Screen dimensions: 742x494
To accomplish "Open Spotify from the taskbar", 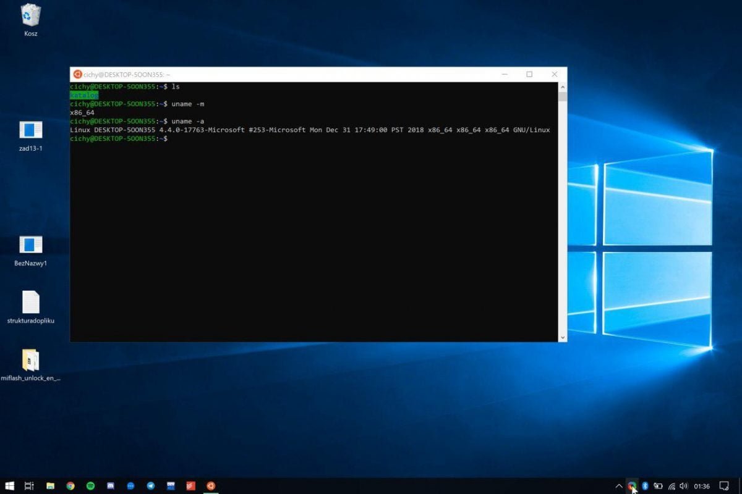I will pyautogui.click(x=90, y=486).
